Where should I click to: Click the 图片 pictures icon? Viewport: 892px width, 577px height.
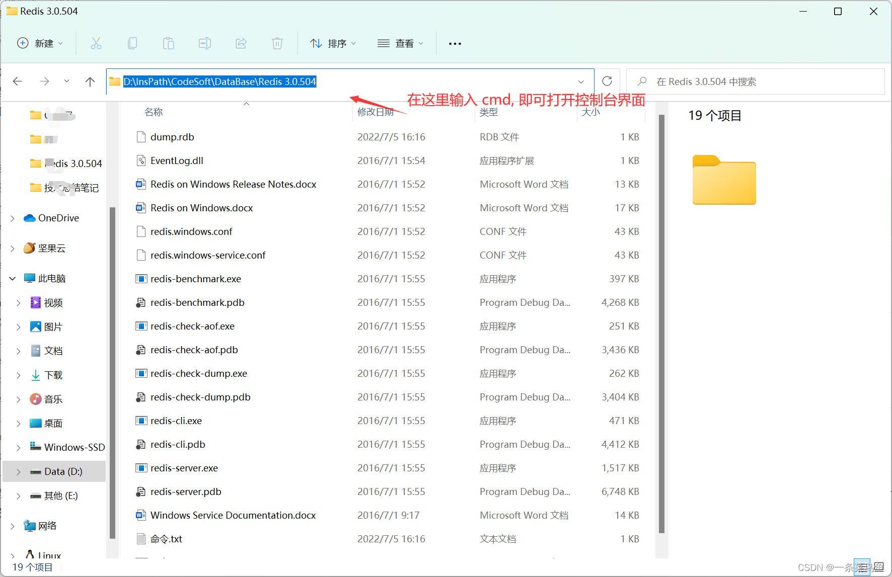tap(36, 326)
